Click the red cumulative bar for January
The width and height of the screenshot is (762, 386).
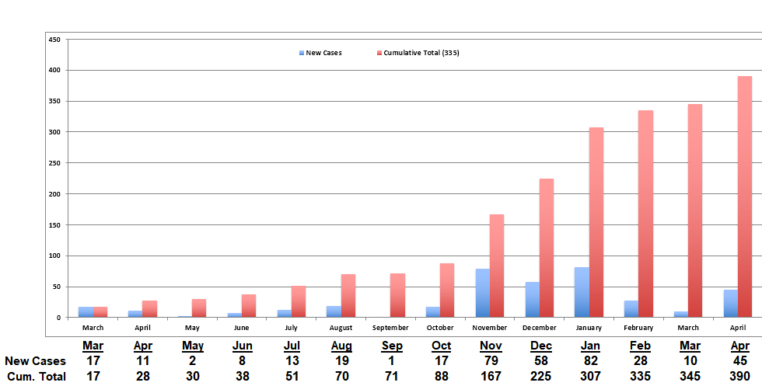pos(596,221)
